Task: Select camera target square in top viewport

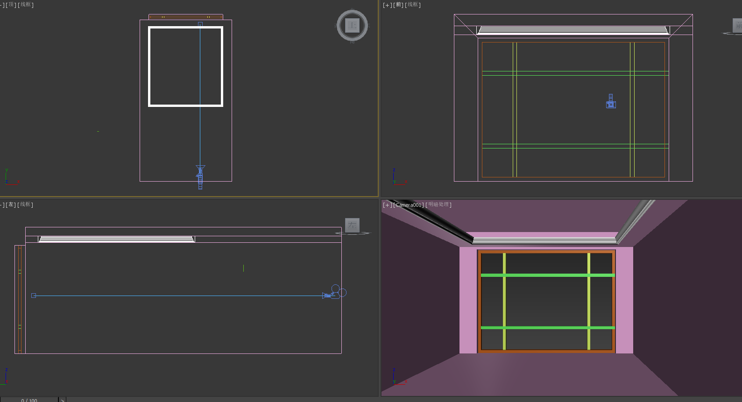Action: (200, 24)
